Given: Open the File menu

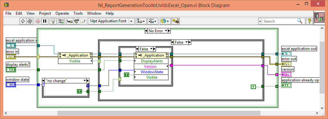Looking at the screenshot, I should (8, 13).
